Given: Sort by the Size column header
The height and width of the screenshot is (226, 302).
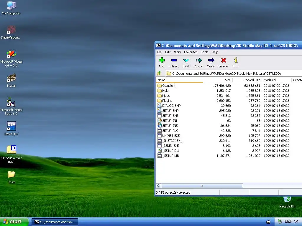Looking at the screenshot, I should tap(218, 80).
